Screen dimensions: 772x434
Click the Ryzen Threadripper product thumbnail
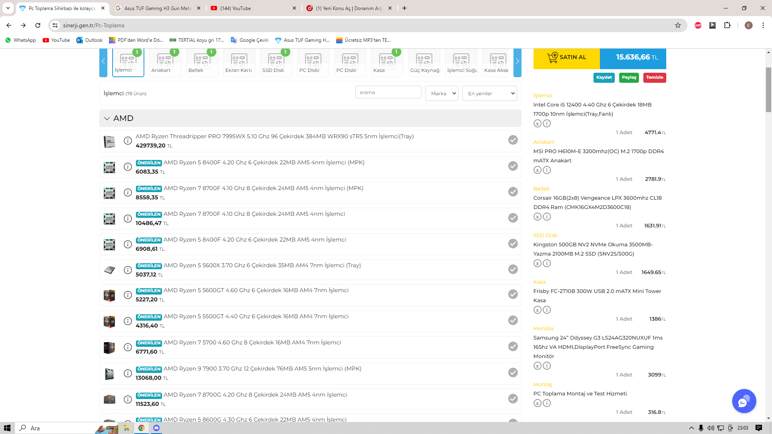coord(109,141)
